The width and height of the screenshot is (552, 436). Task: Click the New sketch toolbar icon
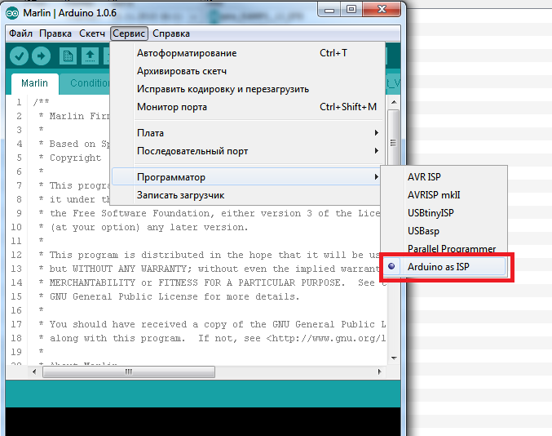pos(68,56)
